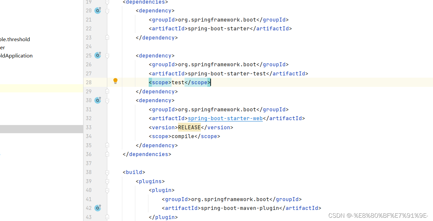Place cursor inside the test scope tag
The width and height of the screenshot is (433, 221).
point(177,82)
